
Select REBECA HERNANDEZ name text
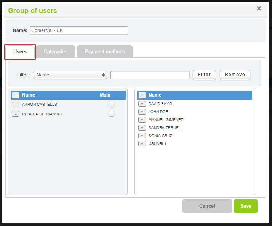point(43,114)
